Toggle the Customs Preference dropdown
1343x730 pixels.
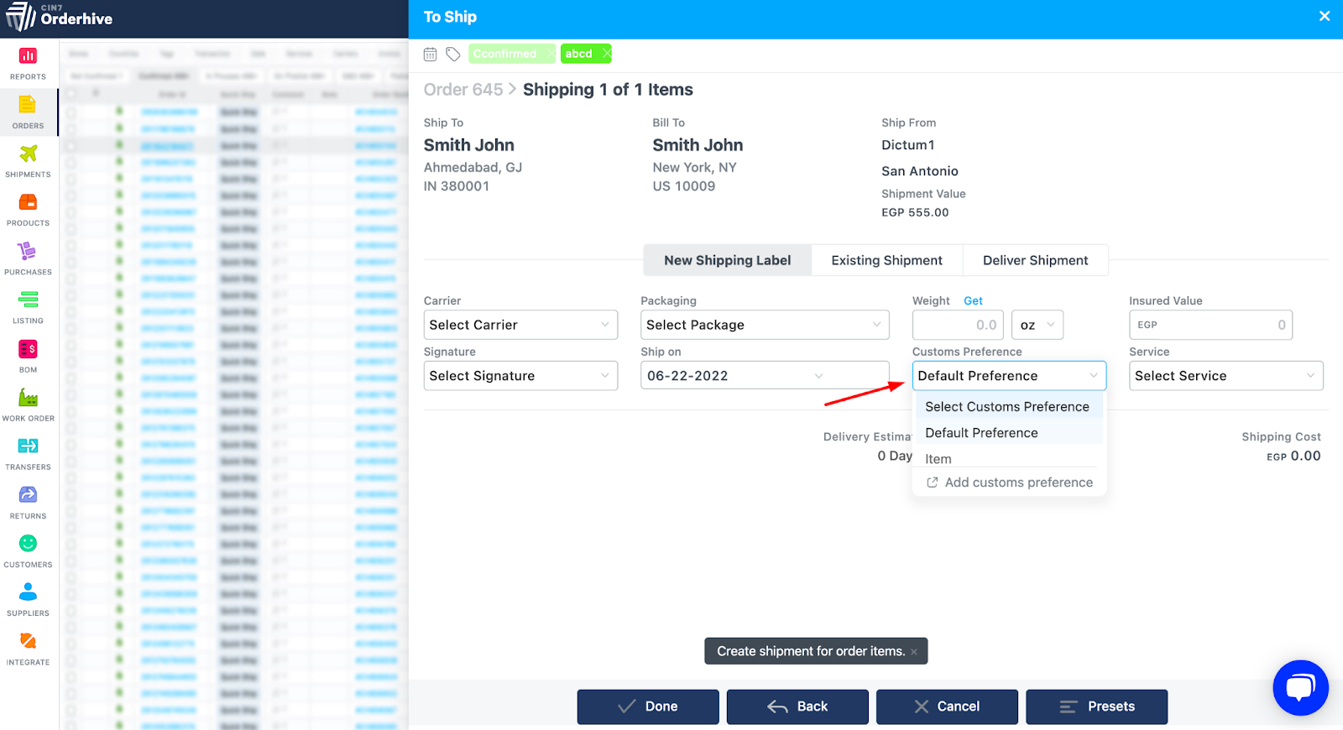[x=1009, y=376]
